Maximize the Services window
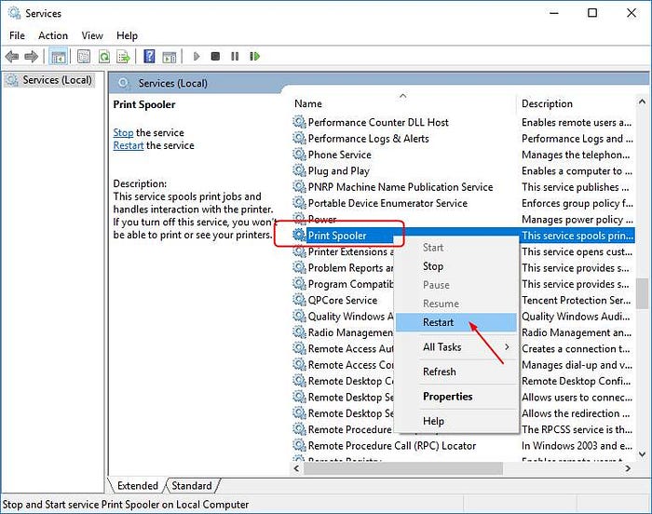The width and height of the screenshot is (652, 514). coord(592,13)
